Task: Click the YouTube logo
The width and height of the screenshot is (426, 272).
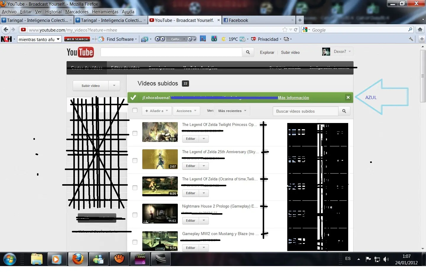Action: [80, 52]
